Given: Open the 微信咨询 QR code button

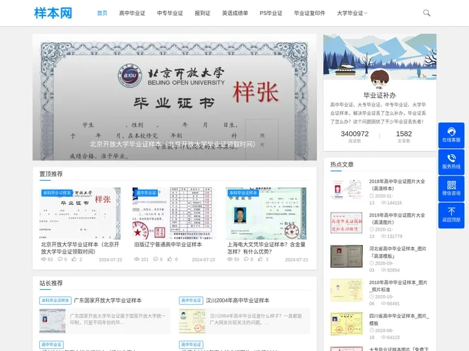Looking at the screenshot, I should pyautogui.click(x=451, y=188).
